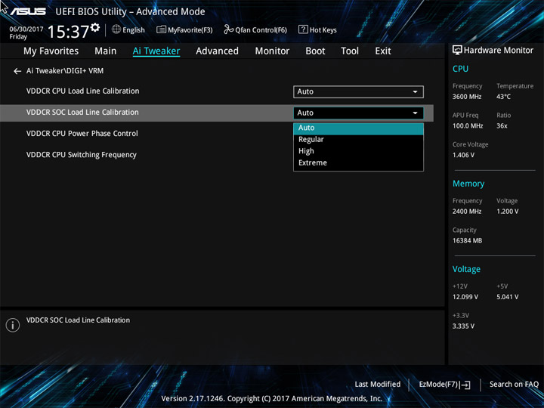
Task: Click the Version 2.17.1246 copyright line
Action: [272, 399]
